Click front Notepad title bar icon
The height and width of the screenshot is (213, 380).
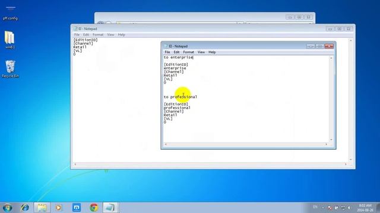coord(166,46)
